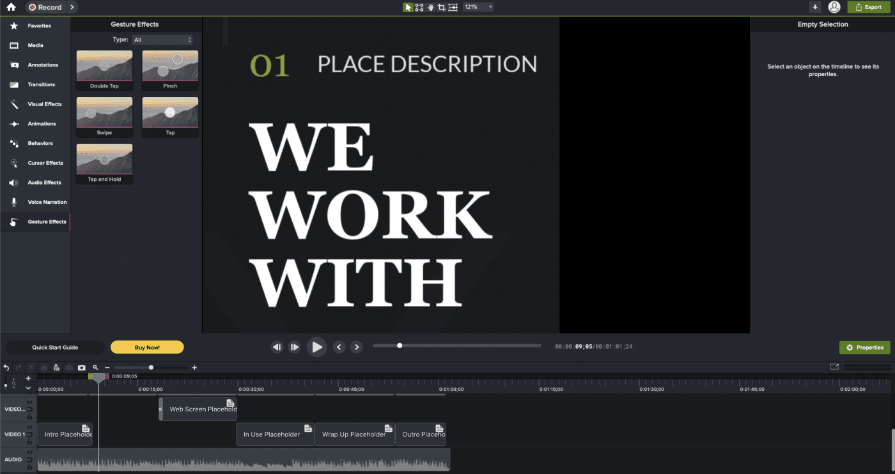895x474 pixels.
Task: Cut selection using the scissors icon
Action: [31, 367]
